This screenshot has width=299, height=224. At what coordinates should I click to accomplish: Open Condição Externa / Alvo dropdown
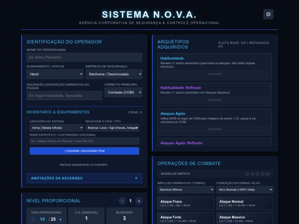[245, 190]
